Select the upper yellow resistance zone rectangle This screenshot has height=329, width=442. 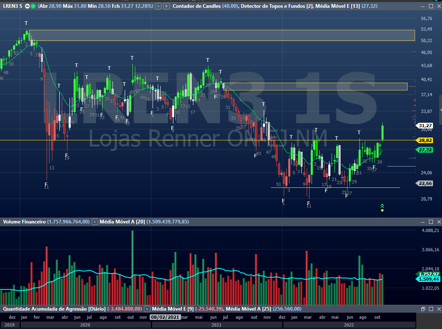[222, 35]
